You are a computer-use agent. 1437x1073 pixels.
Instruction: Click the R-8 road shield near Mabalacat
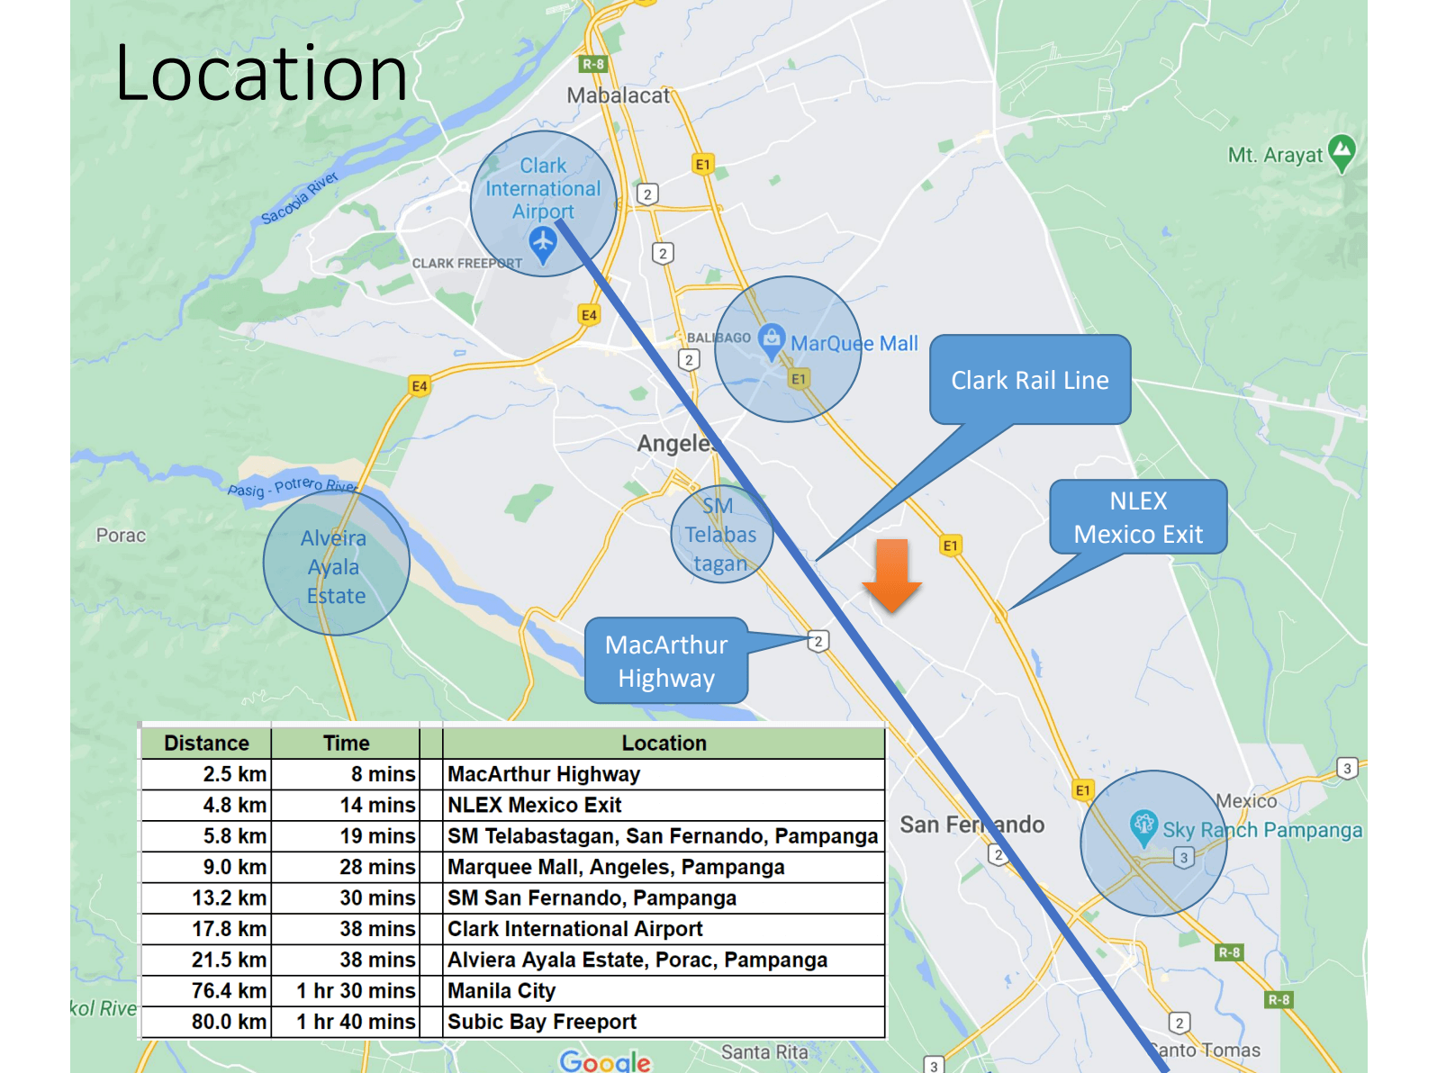pos(592,64)
